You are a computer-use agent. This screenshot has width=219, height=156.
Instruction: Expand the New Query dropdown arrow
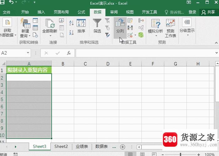[x=29, y=36]
